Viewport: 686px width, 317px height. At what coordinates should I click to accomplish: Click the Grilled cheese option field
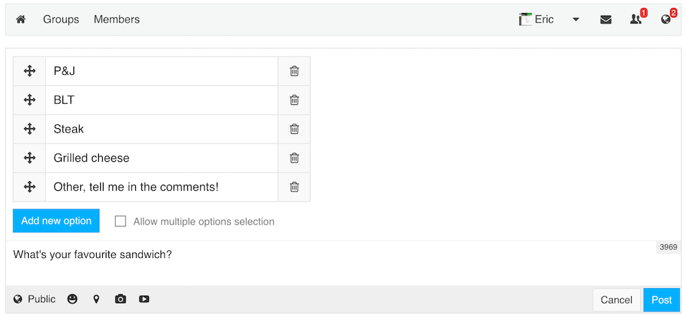(162, 158)
